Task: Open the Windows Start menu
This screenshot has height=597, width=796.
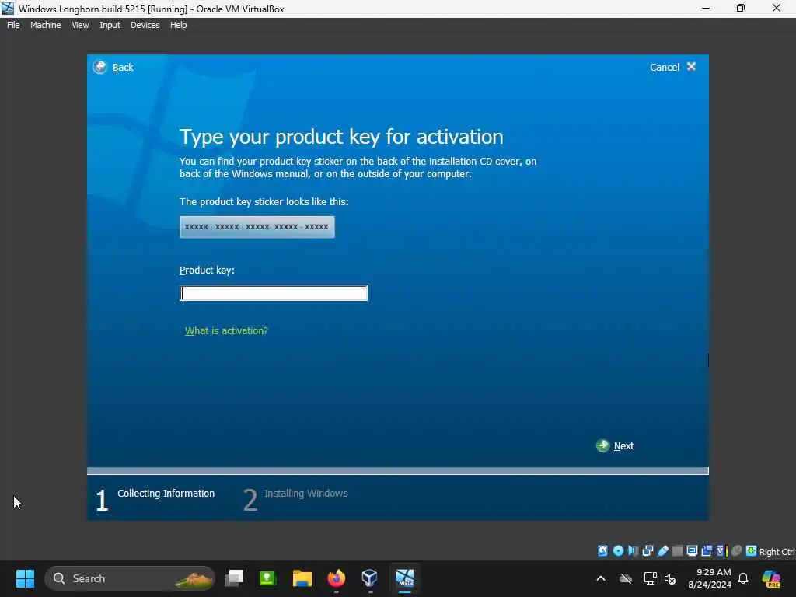Action: (25, 578)
